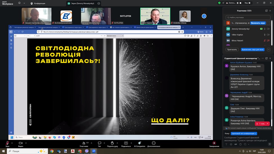Open the Вид view menu
This screenshot has width=274, height=154.
click(x=248, y=3)
